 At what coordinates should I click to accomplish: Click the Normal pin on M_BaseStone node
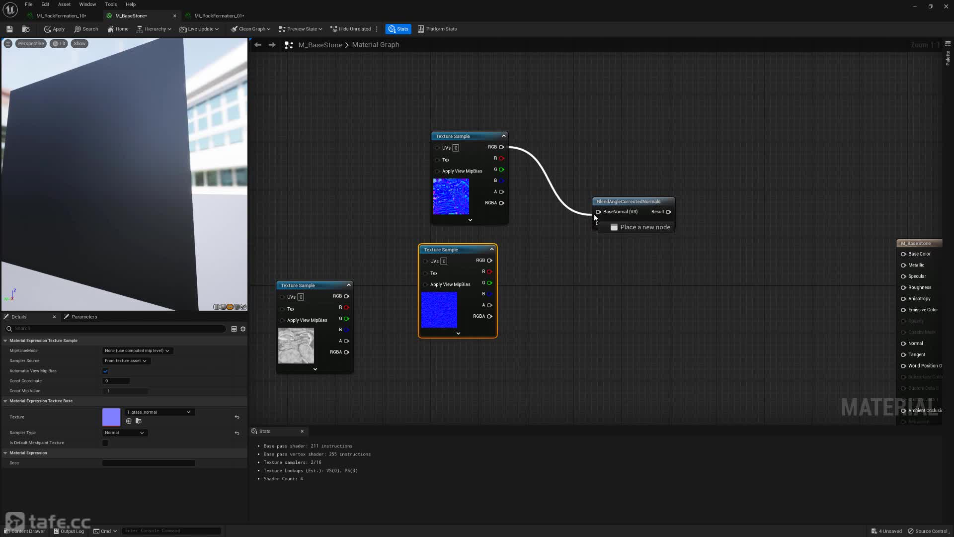click(903, 344)
